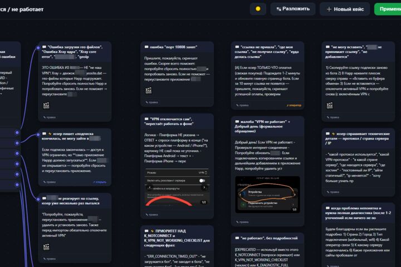Click header text '/ не работает'
Viewport: 401px width, 267px height.
pos(26,9)
